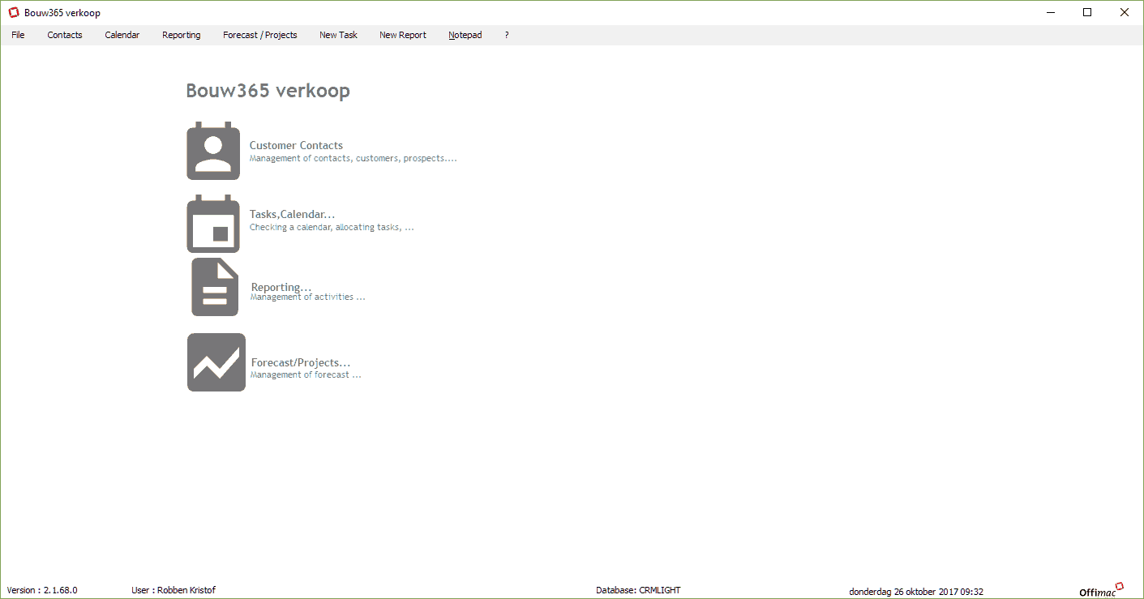Screen dimensions: 1144x599
Task: Open the Notepad menu item
Action: [x=465, y=35]
